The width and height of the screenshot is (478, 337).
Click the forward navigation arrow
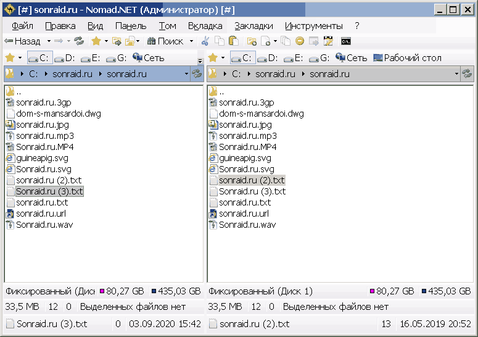[x=58, y=41]
